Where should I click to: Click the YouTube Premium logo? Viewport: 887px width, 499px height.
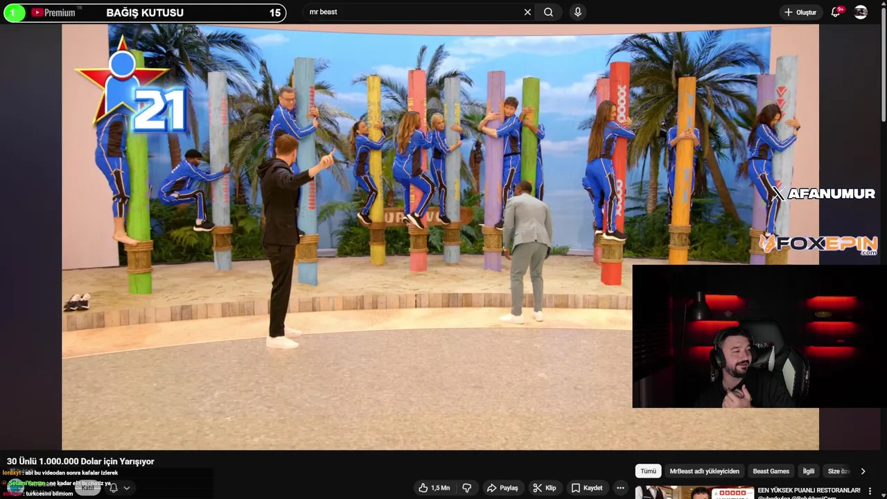[x=54, y=12]
